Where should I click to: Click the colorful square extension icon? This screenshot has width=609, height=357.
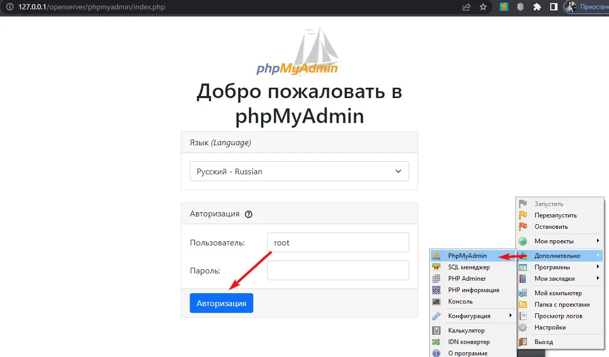point(504,7)
